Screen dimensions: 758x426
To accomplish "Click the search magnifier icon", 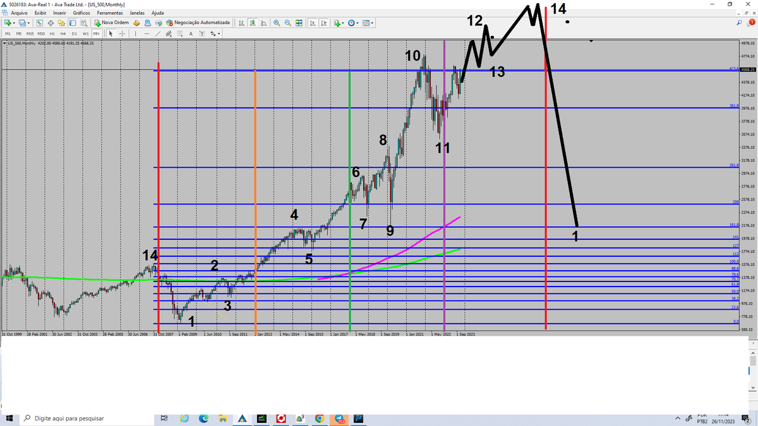I will 740,23.
